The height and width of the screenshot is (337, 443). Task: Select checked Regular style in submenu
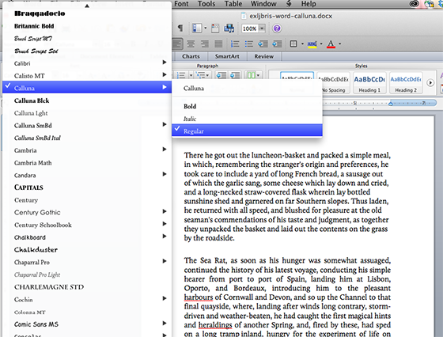pyautogui.click(x=247, y=131)
